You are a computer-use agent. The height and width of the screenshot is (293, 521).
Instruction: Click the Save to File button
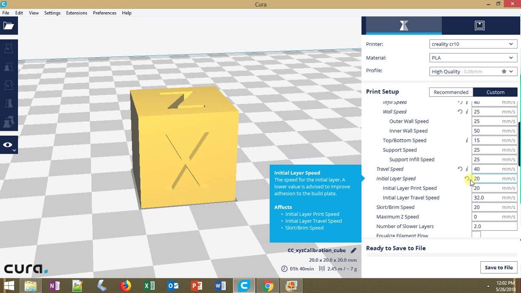(499, 267)
